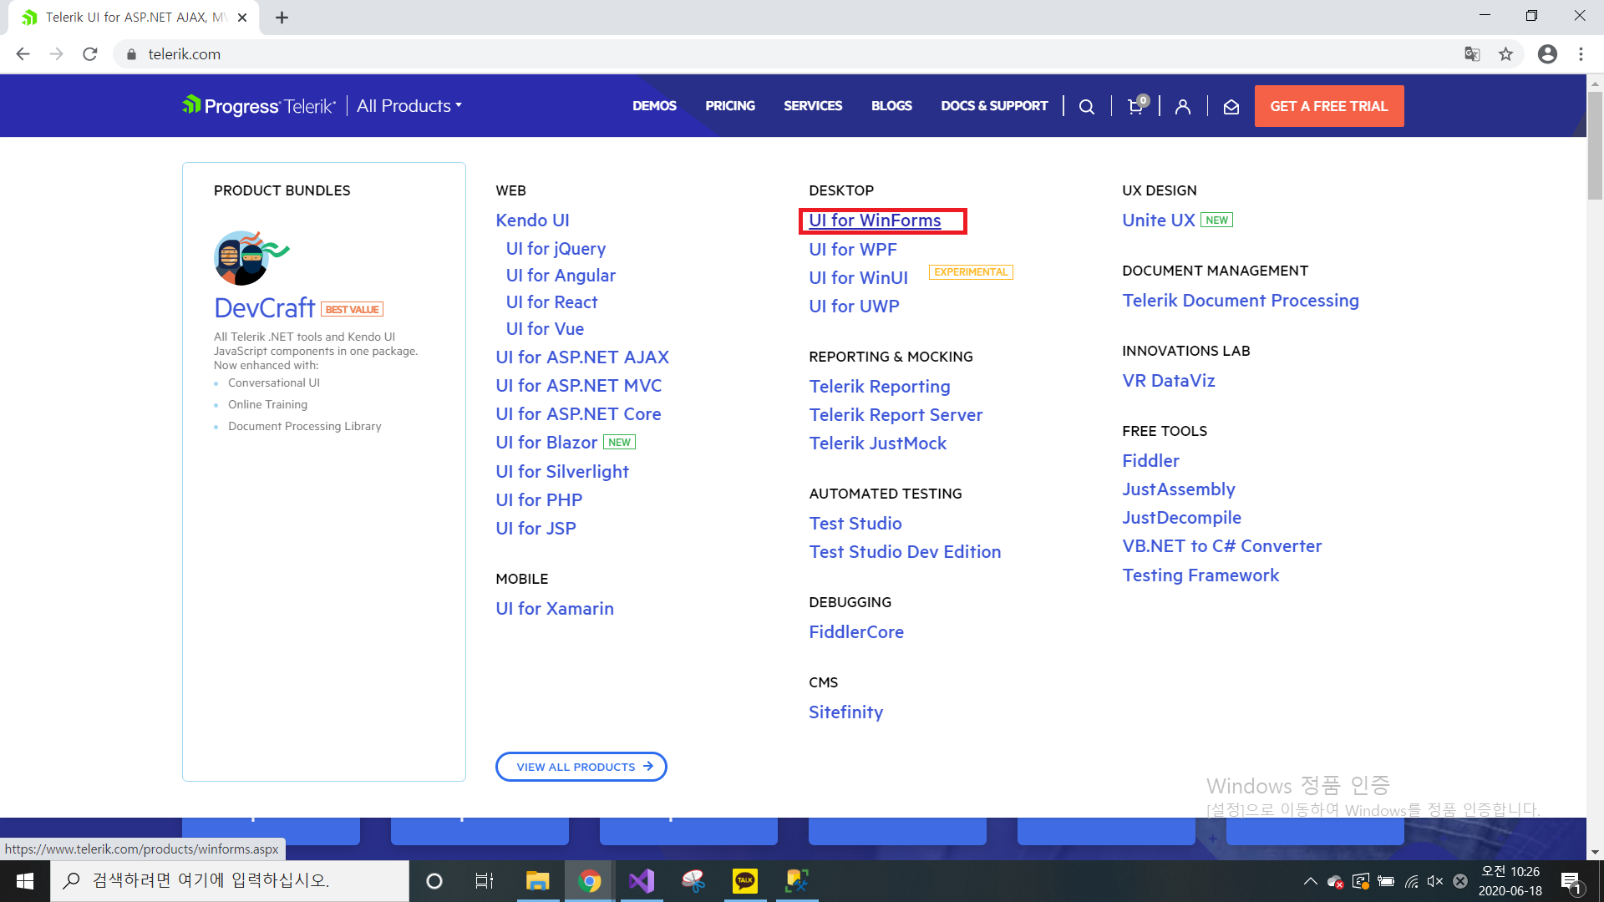Expand hidden system tray icons chevron
Screen dimensions: 1604x902
1310,881
